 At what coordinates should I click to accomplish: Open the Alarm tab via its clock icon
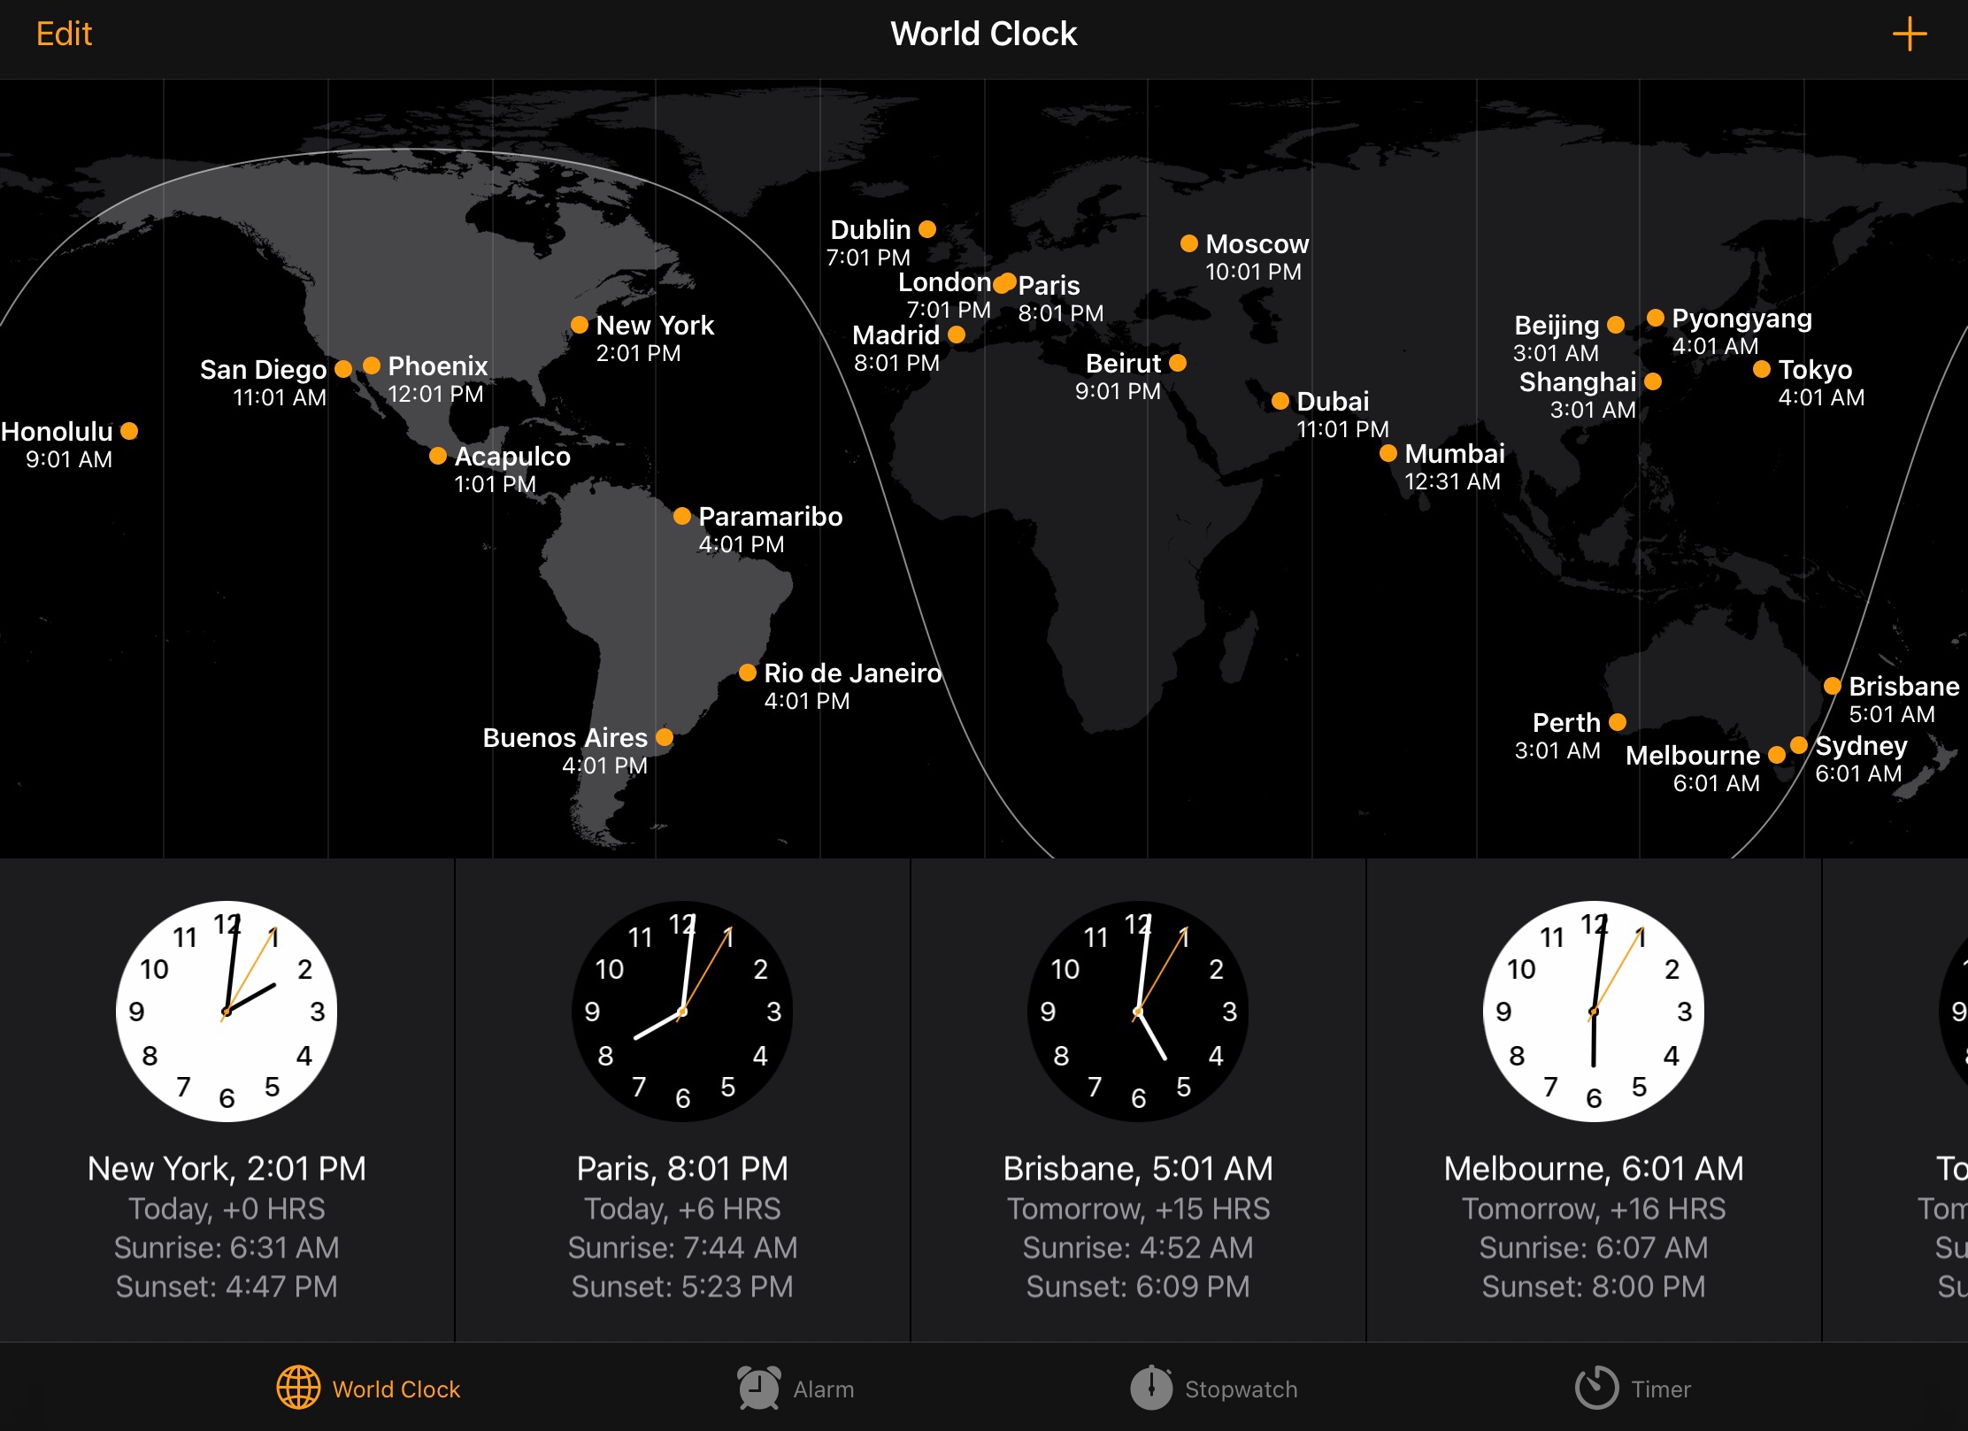pos(757,1389)
